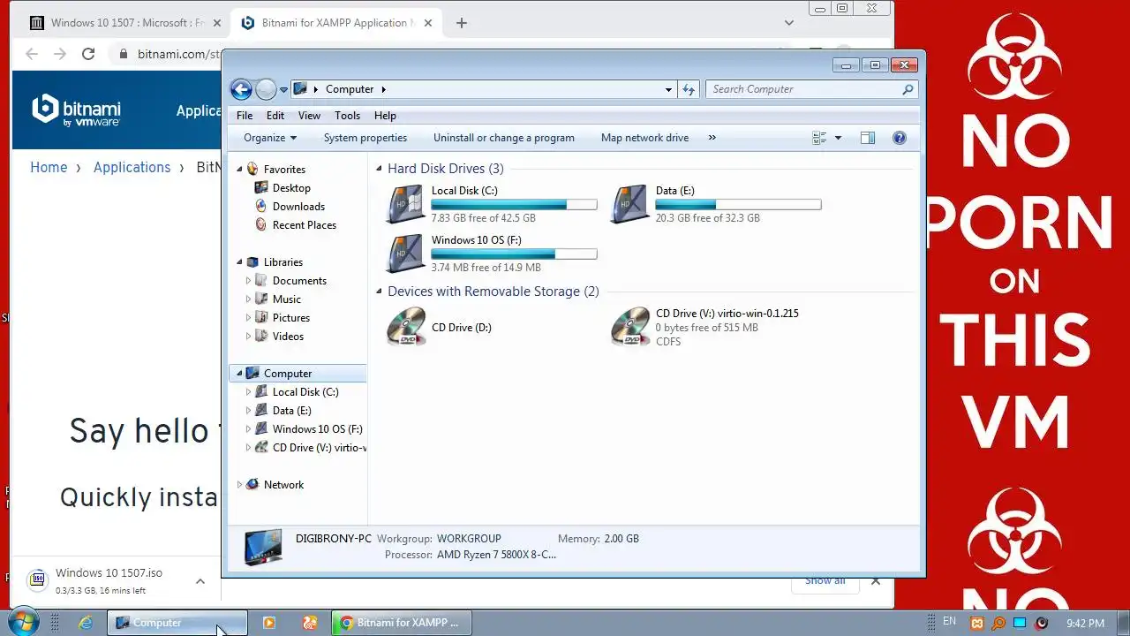Screen dimensions: 1130x636
Task: Expand the Videos library
Action: 248,337
